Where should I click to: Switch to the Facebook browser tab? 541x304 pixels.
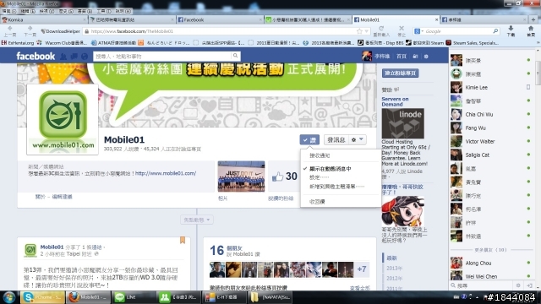[220, 19]
